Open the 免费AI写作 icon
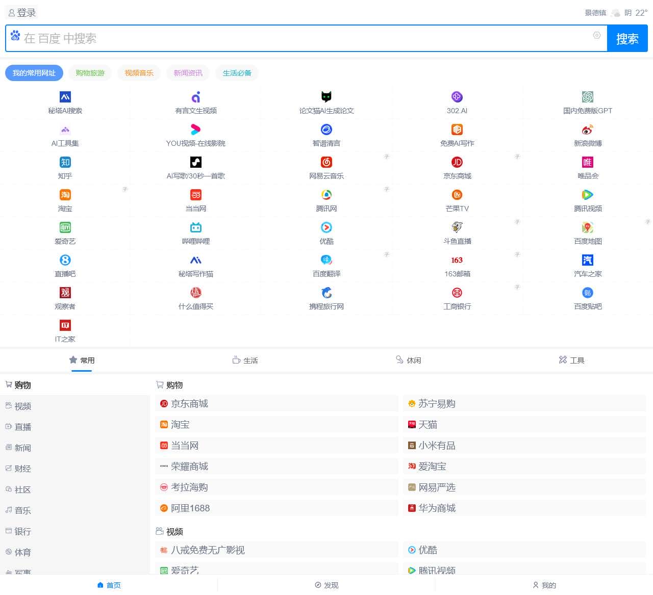 click(x=457, y=130)
